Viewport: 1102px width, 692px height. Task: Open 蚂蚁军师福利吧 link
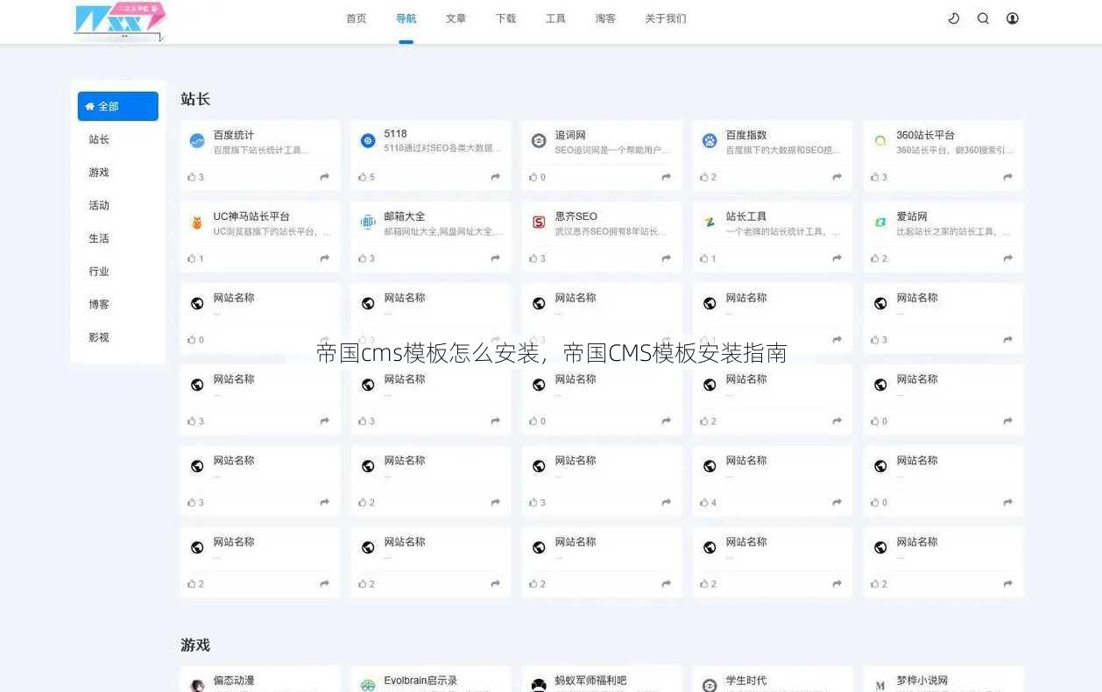point(590,681)
